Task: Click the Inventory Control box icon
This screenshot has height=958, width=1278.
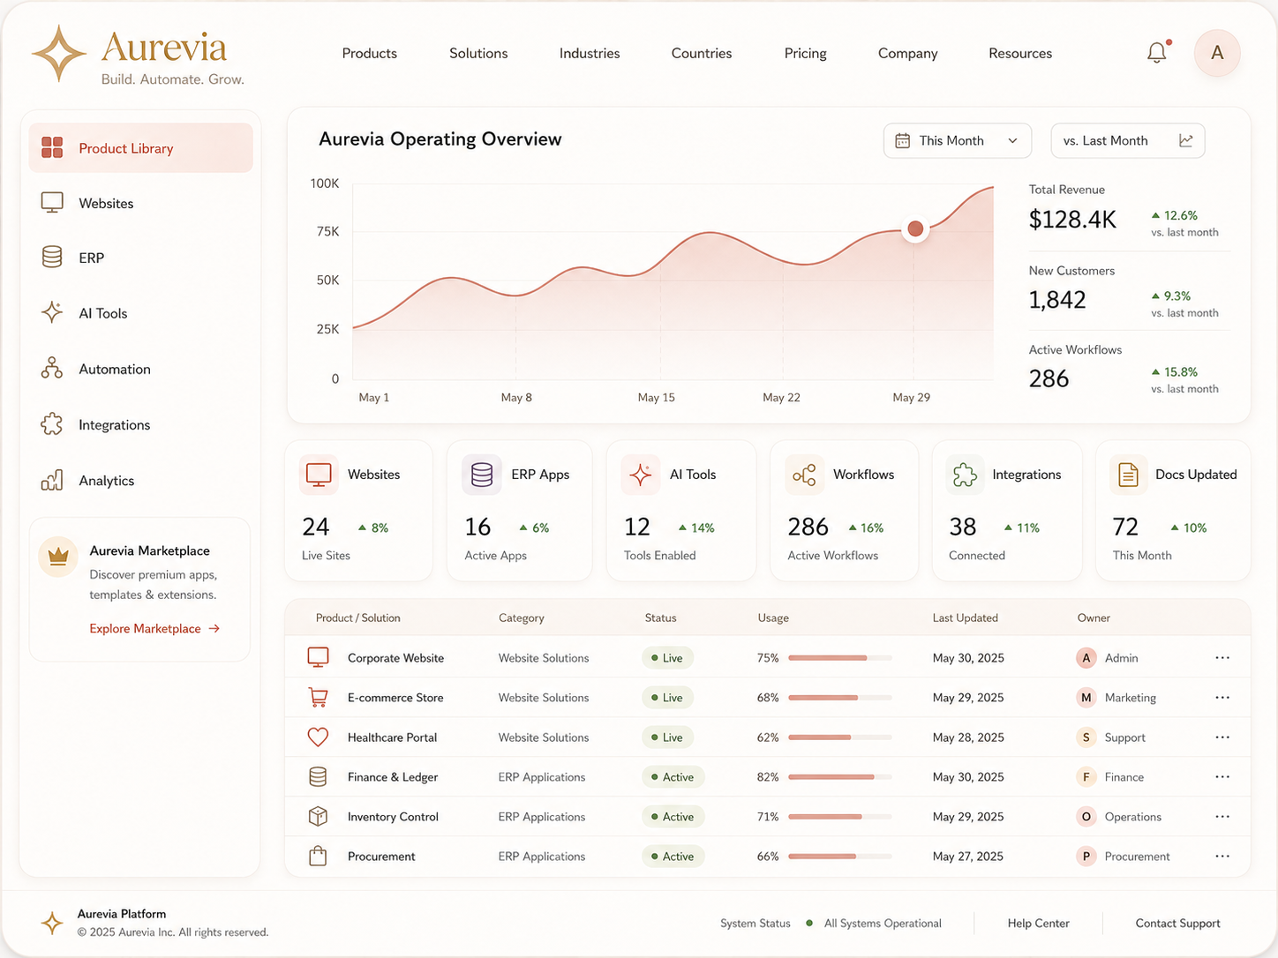Action: click(x=318, y=816)
